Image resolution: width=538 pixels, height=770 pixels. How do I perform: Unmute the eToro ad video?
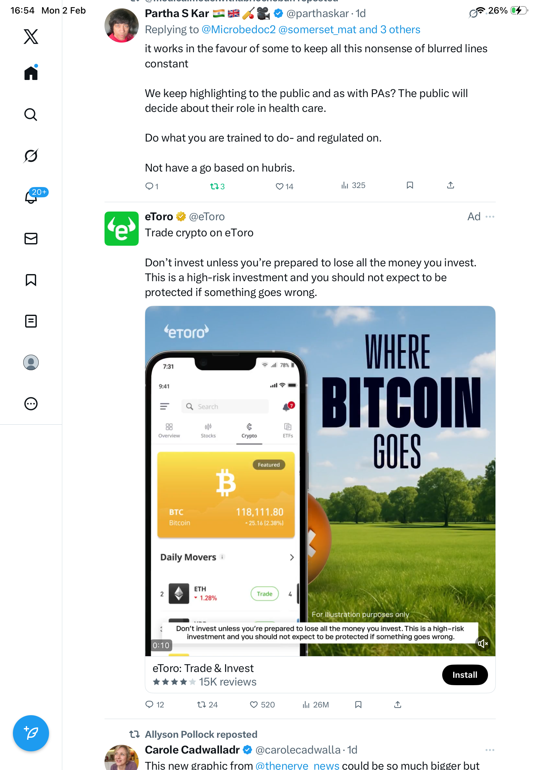pos(483,643)
